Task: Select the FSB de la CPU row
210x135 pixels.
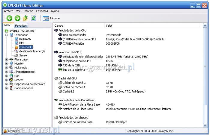Action: tap(71, 65)
